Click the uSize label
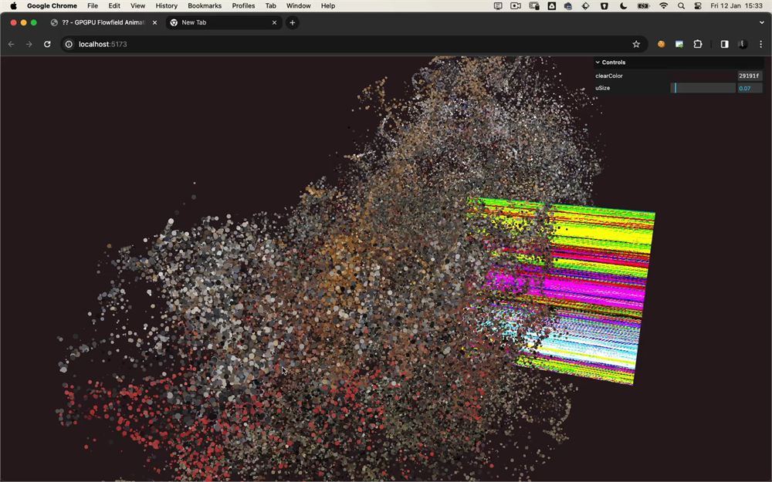The image size is (772, 482). tap(603, 88)
